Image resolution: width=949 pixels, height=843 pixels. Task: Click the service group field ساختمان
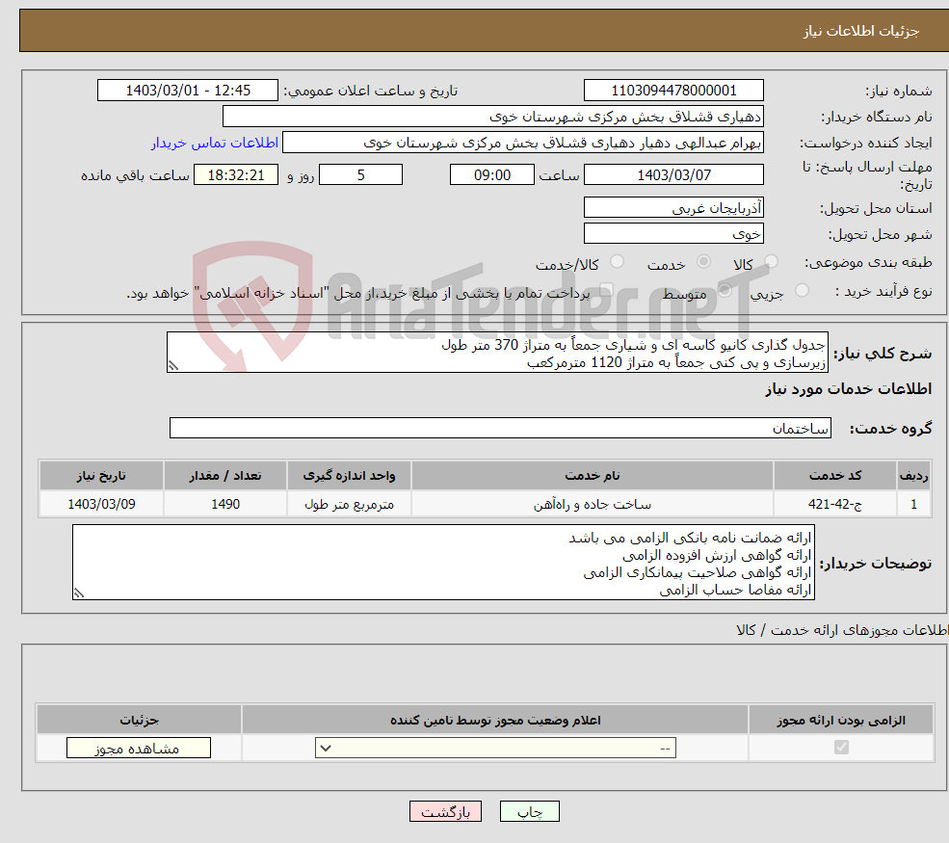click(x=500, y=428)
